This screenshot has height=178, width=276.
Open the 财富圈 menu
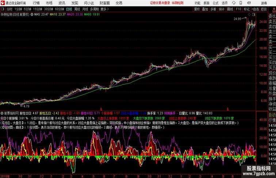tap(105, 3)
